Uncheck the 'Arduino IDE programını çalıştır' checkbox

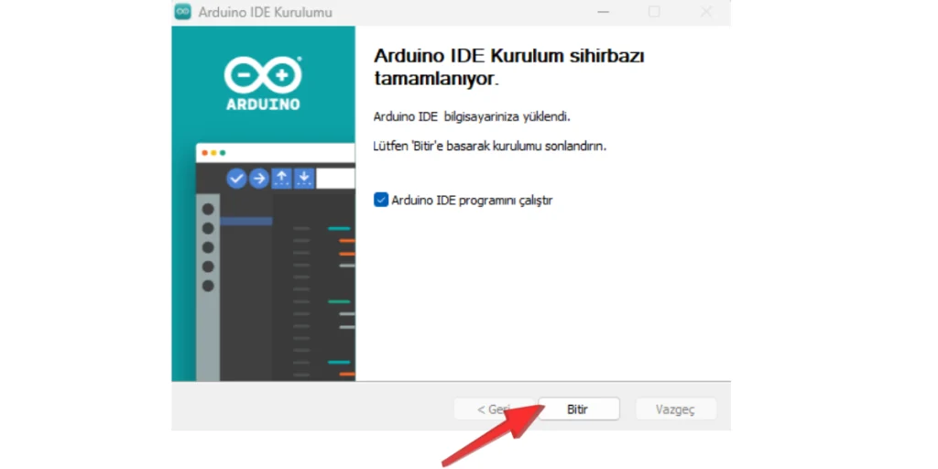(381, 200)
